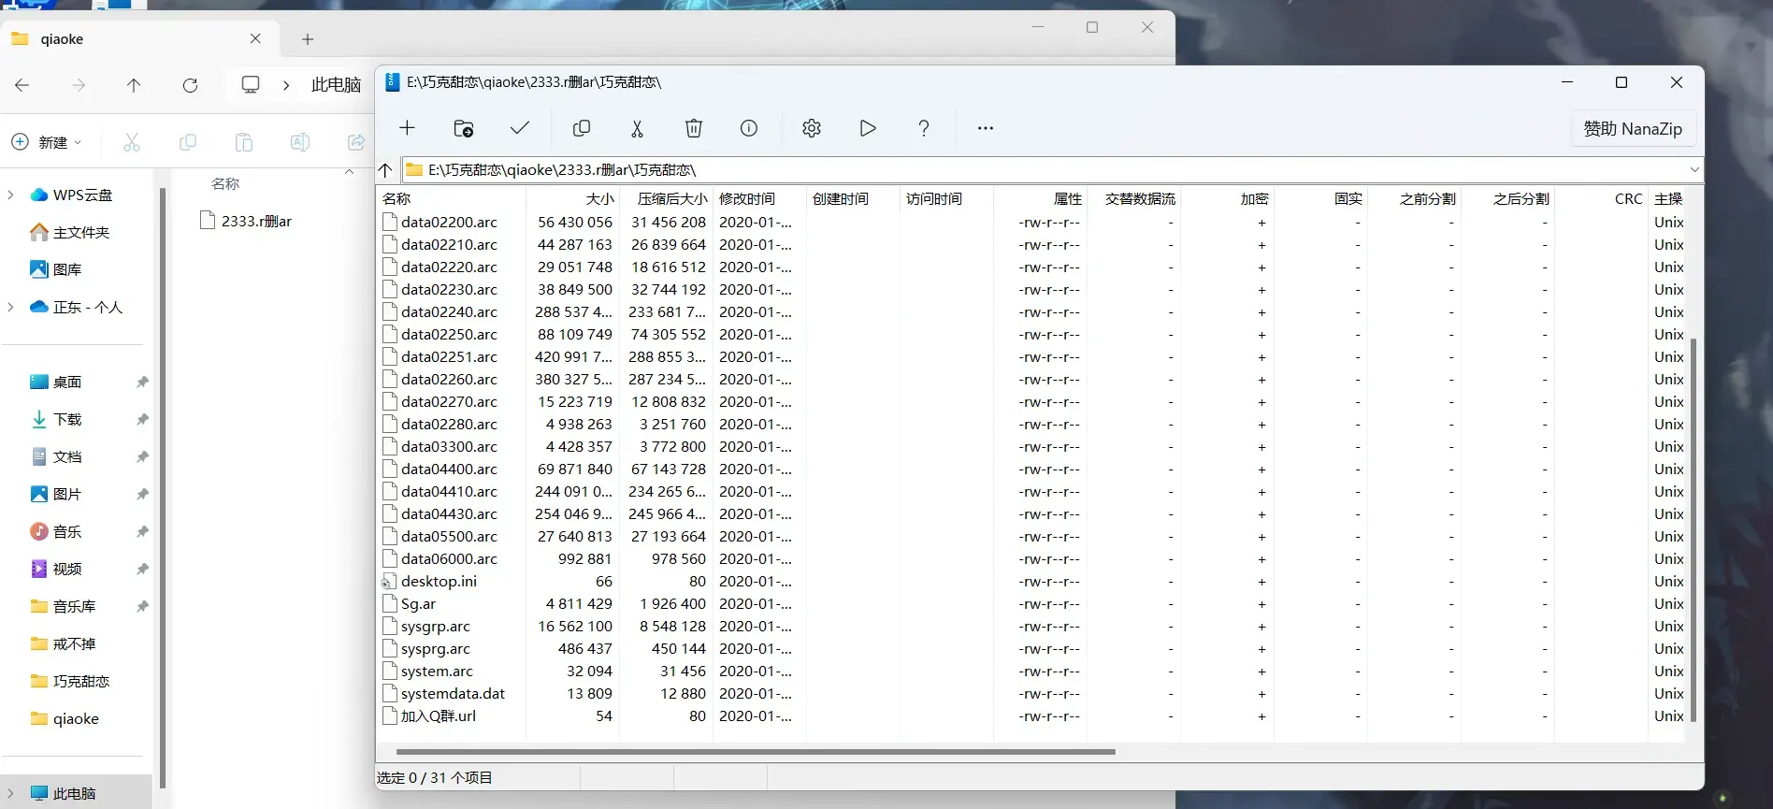The width and height of the screenshot is (1773, 809).
Task: Select file data02240.arc in the list
Action: (449, 311)
